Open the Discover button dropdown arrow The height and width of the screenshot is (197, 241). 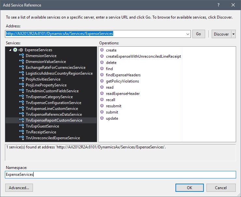click(x=233, y=34)
